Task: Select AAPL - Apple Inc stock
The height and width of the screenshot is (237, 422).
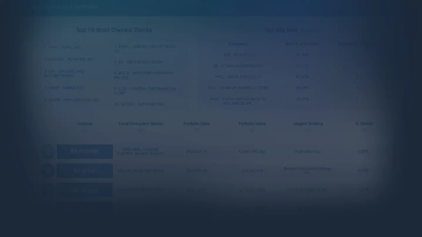Action: pos(63,47)
